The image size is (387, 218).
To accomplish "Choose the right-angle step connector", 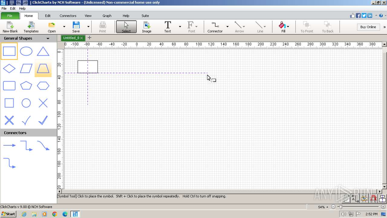I will click(x=26, y=146).
